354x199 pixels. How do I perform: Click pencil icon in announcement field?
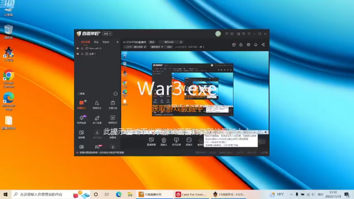pyautogui.click(x=181, y=42)
